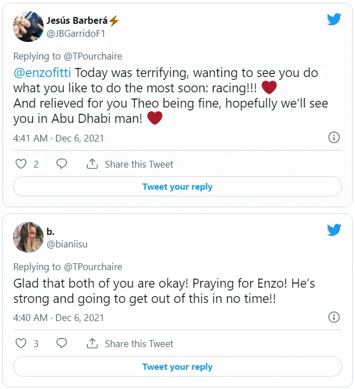Click Share this Tweet on bianiisu's tweet
The height and width of the screenshot is (389, 355).
coord(138,344)
